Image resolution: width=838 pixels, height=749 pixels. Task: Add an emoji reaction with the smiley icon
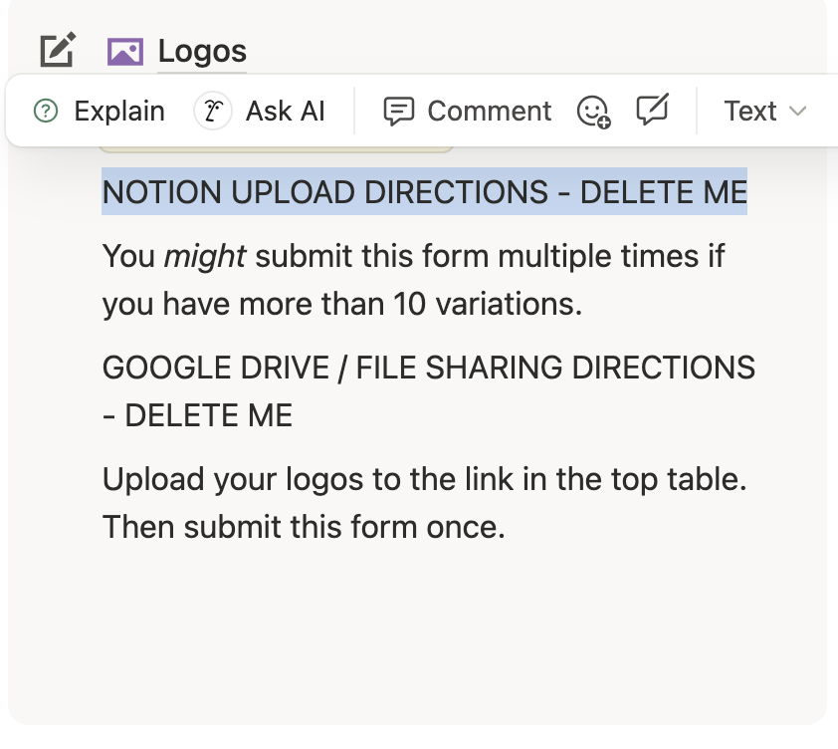593,112
